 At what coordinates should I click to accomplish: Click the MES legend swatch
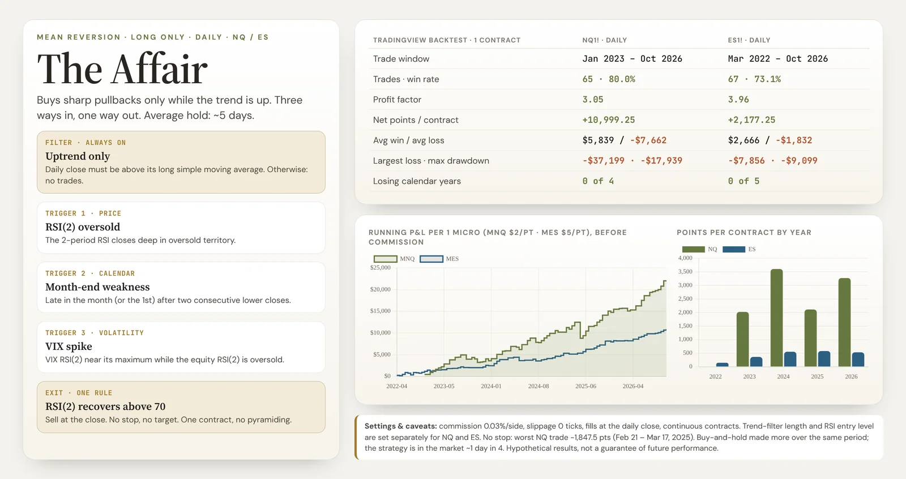click(x=431, y=259)
